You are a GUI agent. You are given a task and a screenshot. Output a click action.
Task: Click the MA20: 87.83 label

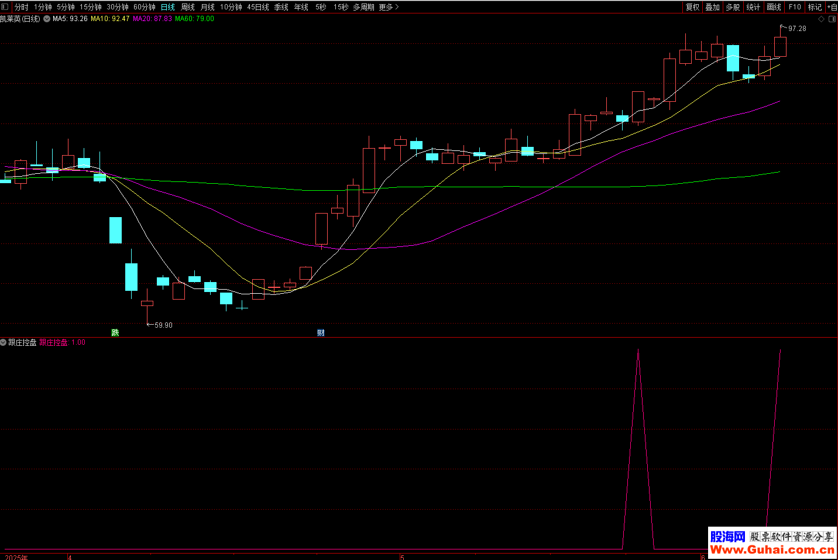tap(153, 19)
